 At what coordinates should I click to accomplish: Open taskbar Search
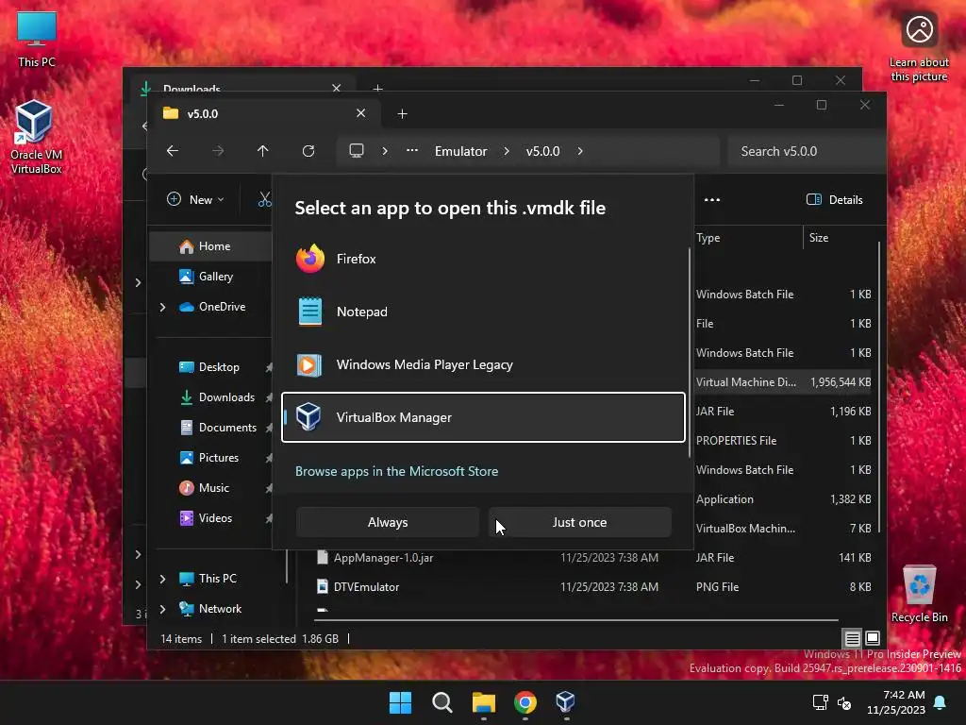pos(442,702)
